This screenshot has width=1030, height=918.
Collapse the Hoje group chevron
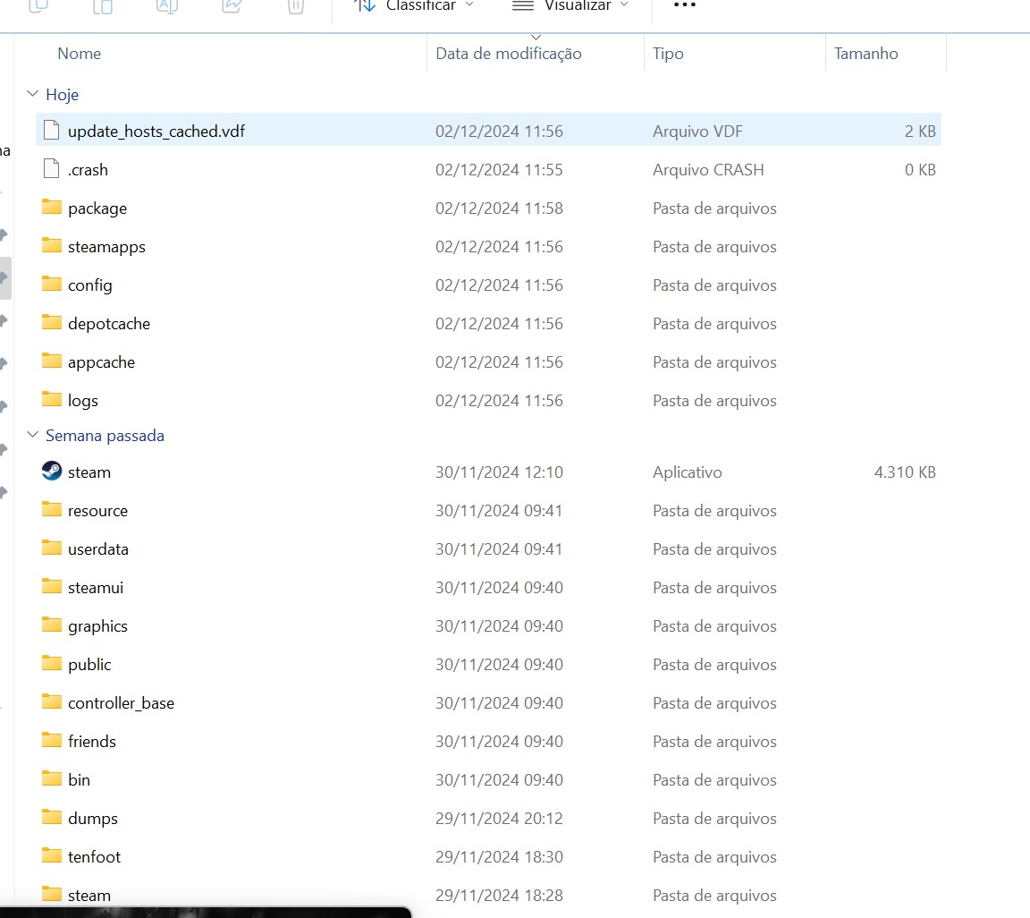[x=33, y=94]
